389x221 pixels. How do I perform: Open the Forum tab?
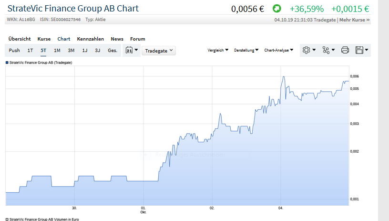(138, 39)
